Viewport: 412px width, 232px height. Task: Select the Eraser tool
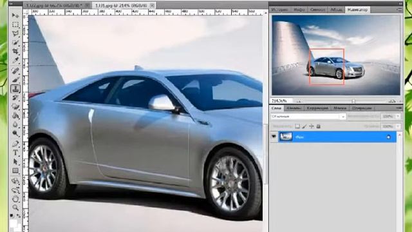coord(15,106)
